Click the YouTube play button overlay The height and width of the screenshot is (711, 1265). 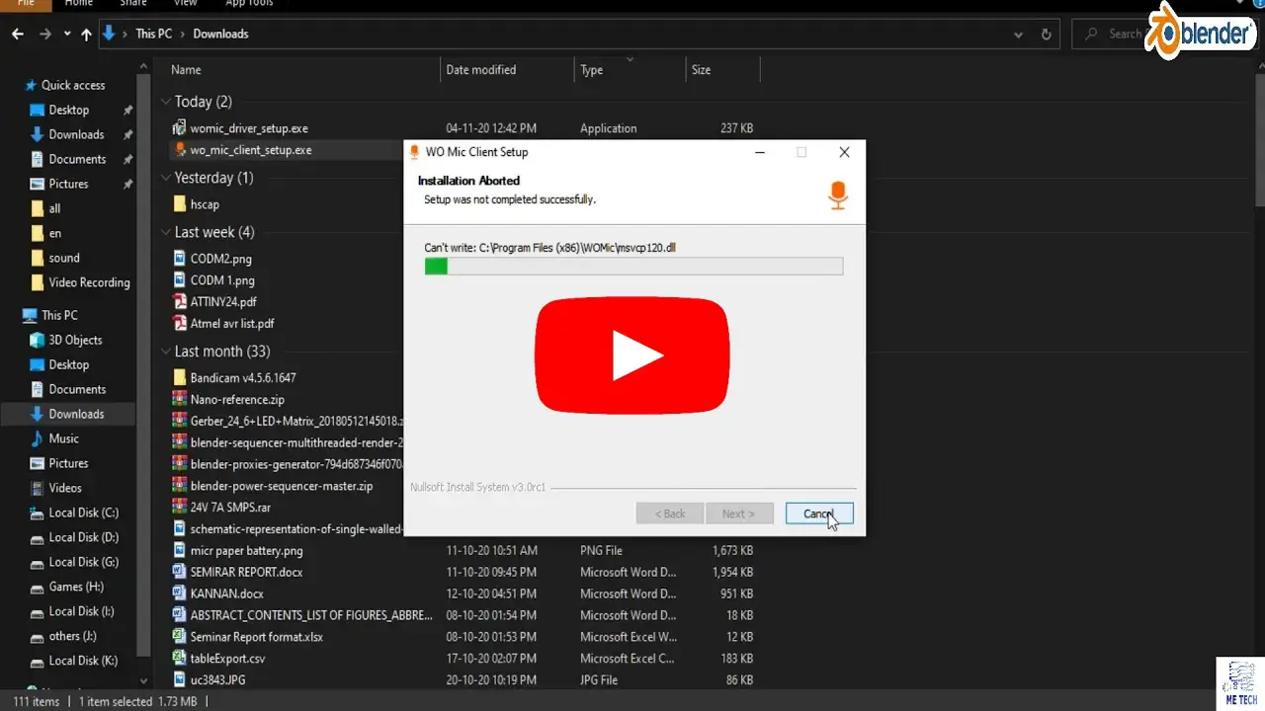632,355
